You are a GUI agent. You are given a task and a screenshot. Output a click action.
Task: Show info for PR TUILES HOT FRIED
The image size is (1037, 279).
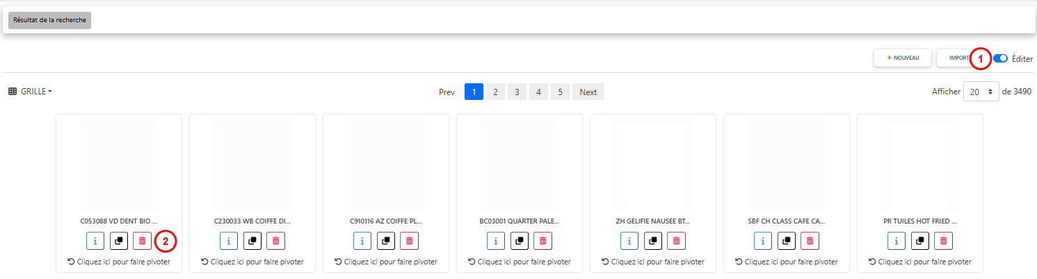coord(897,241)
